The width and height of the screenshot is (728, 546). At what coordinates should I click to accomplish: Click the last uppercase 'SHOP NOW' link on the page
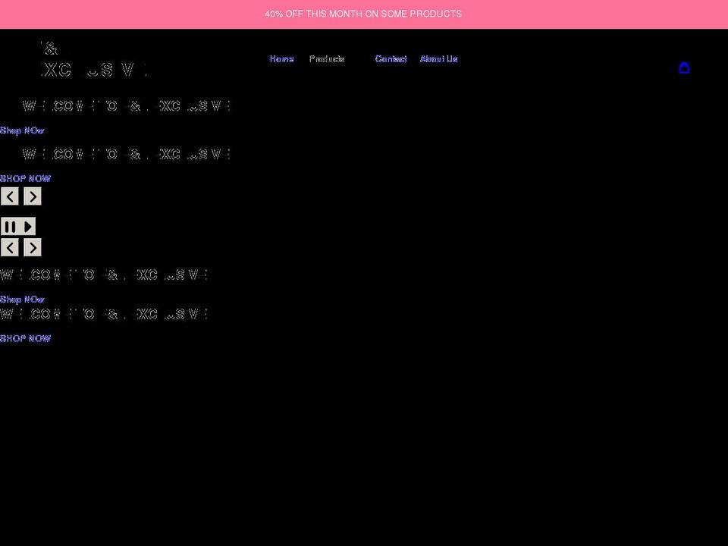click(x=25, y=338)
